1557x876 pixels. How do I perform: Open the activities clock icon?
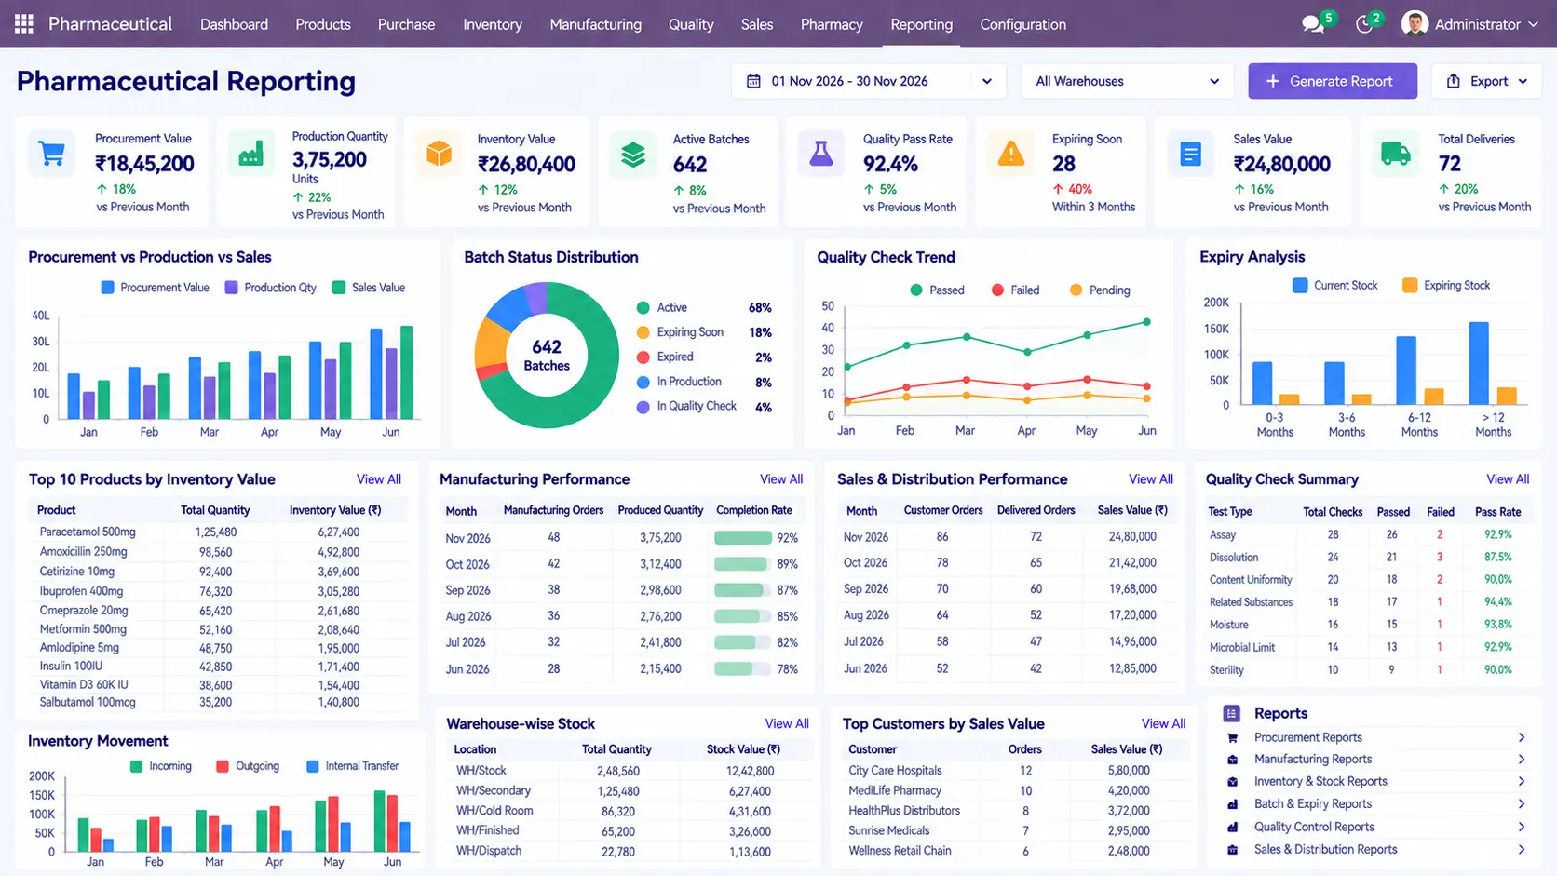1364,25
